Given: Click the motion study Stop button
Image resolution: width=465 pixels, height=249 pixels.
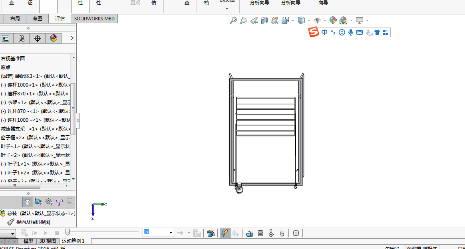Looking at the screenshot, I should [x=57, y=233].
